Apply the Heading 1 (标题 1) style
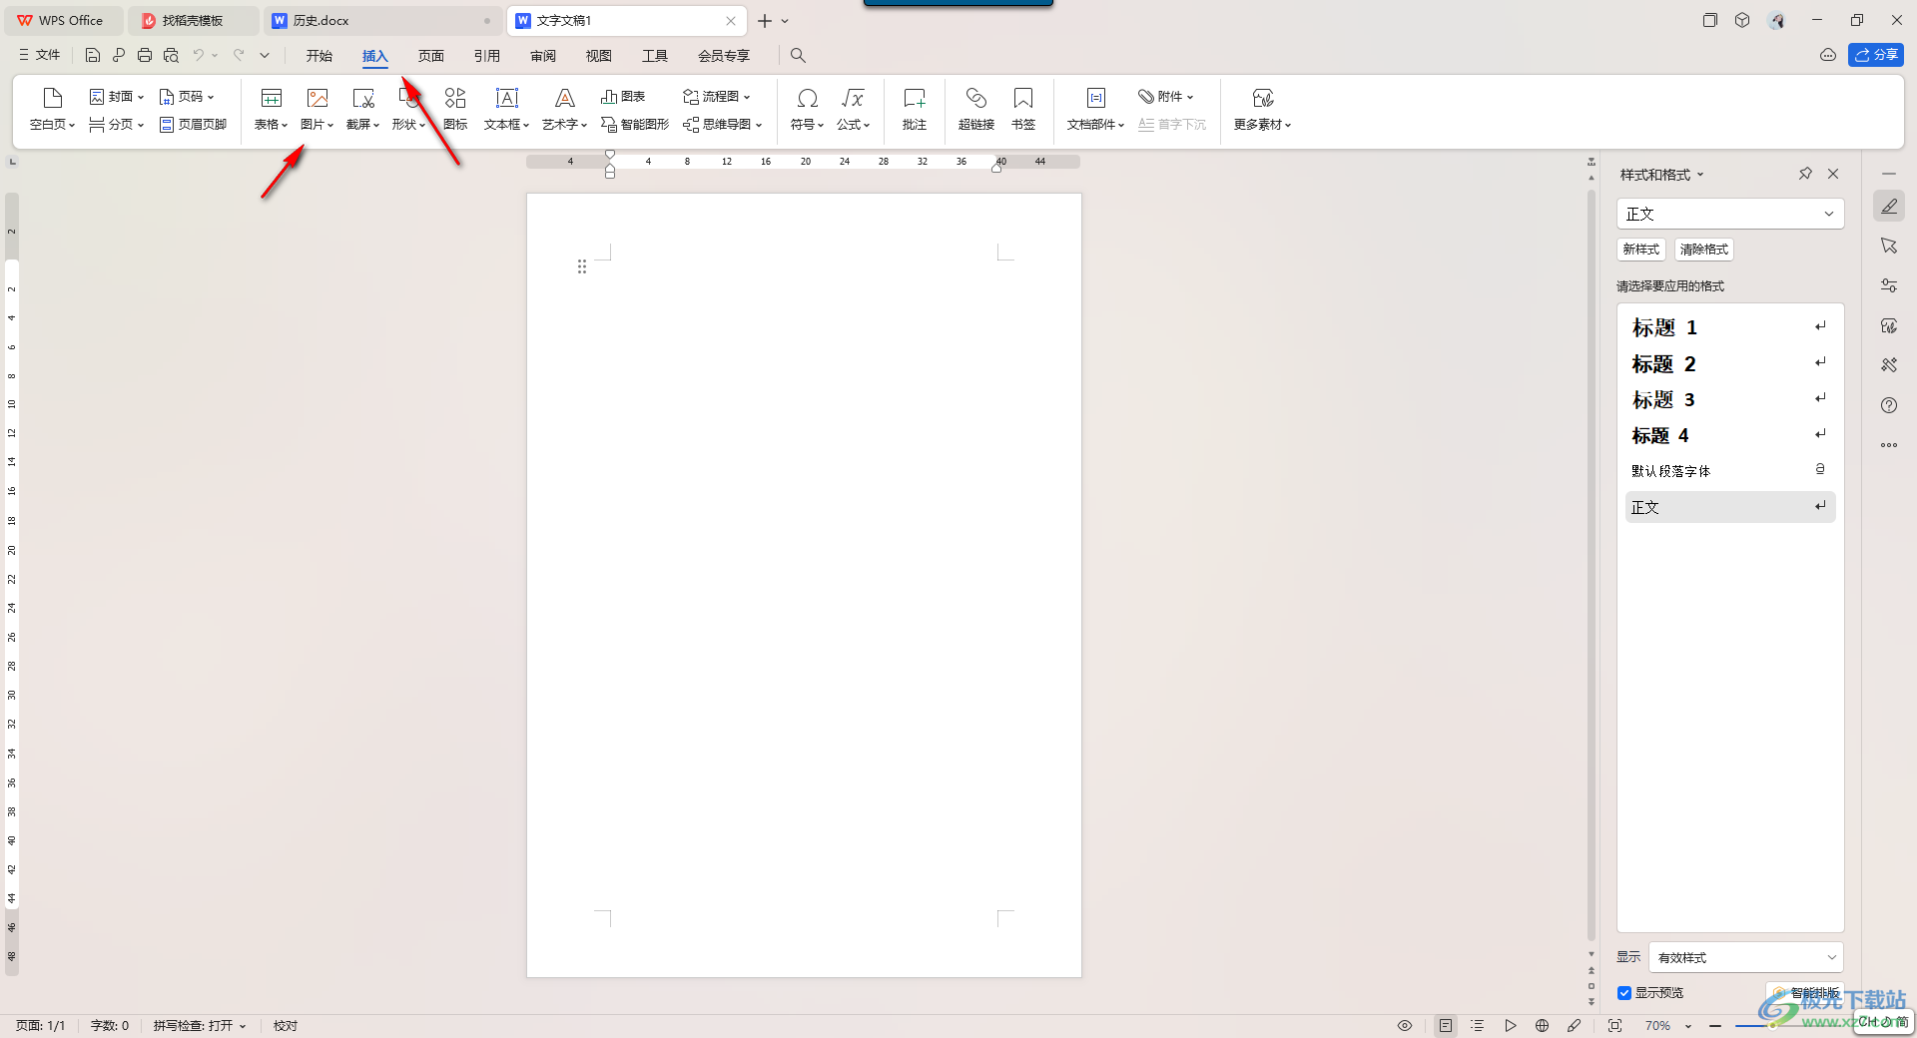Image resolution: width=1917 pixels, height=1038 pixels. point(1730,327)
